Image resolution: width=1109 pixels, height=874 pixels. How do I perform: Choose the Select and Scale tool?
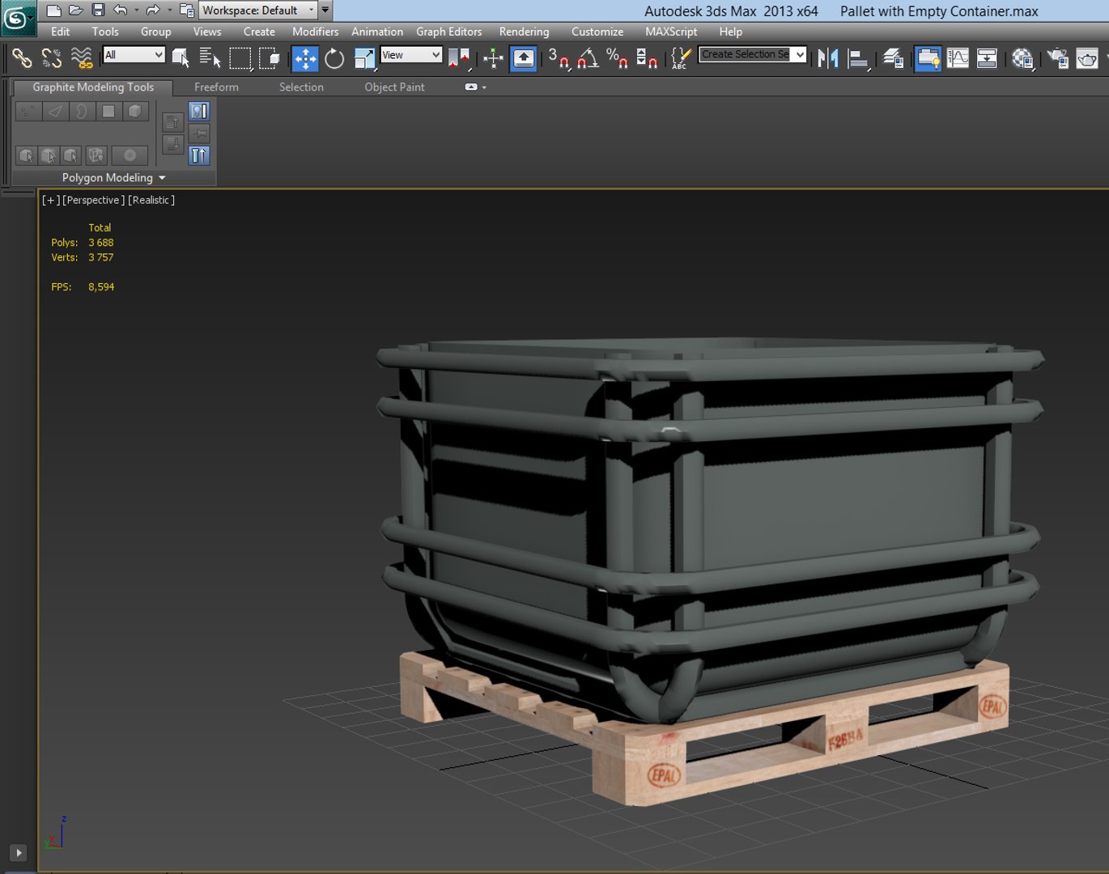[365, 58]
